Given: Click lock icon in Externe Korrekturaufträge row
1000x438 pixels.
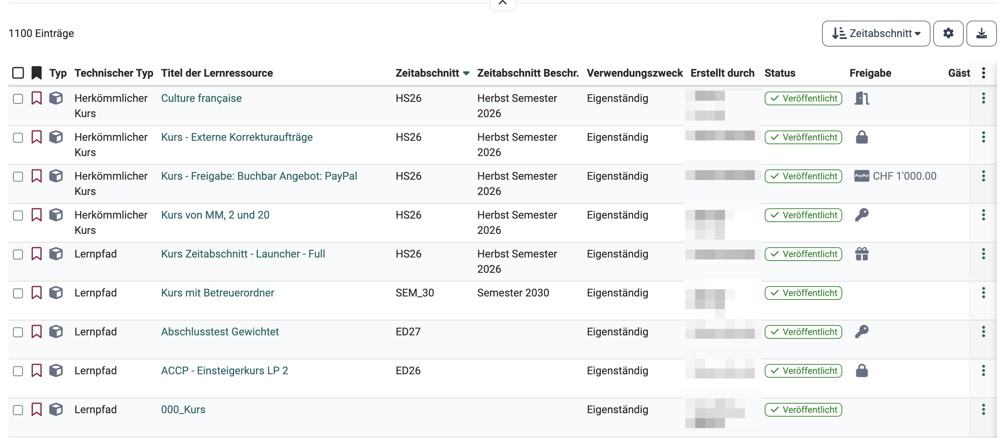Looking at the screenshot, I should 861,137.
